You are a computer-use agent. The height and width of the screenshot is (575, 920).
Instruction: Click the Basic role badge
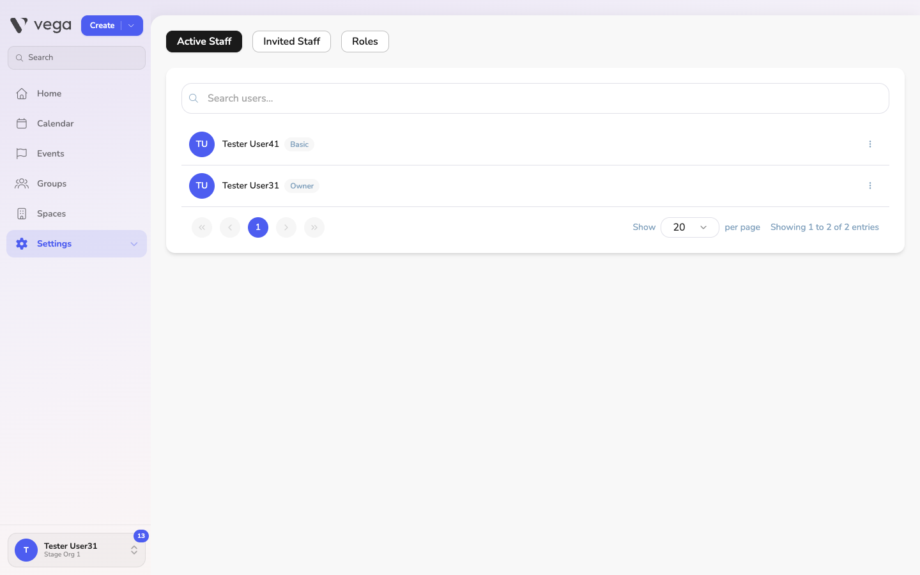coord(299,144)
